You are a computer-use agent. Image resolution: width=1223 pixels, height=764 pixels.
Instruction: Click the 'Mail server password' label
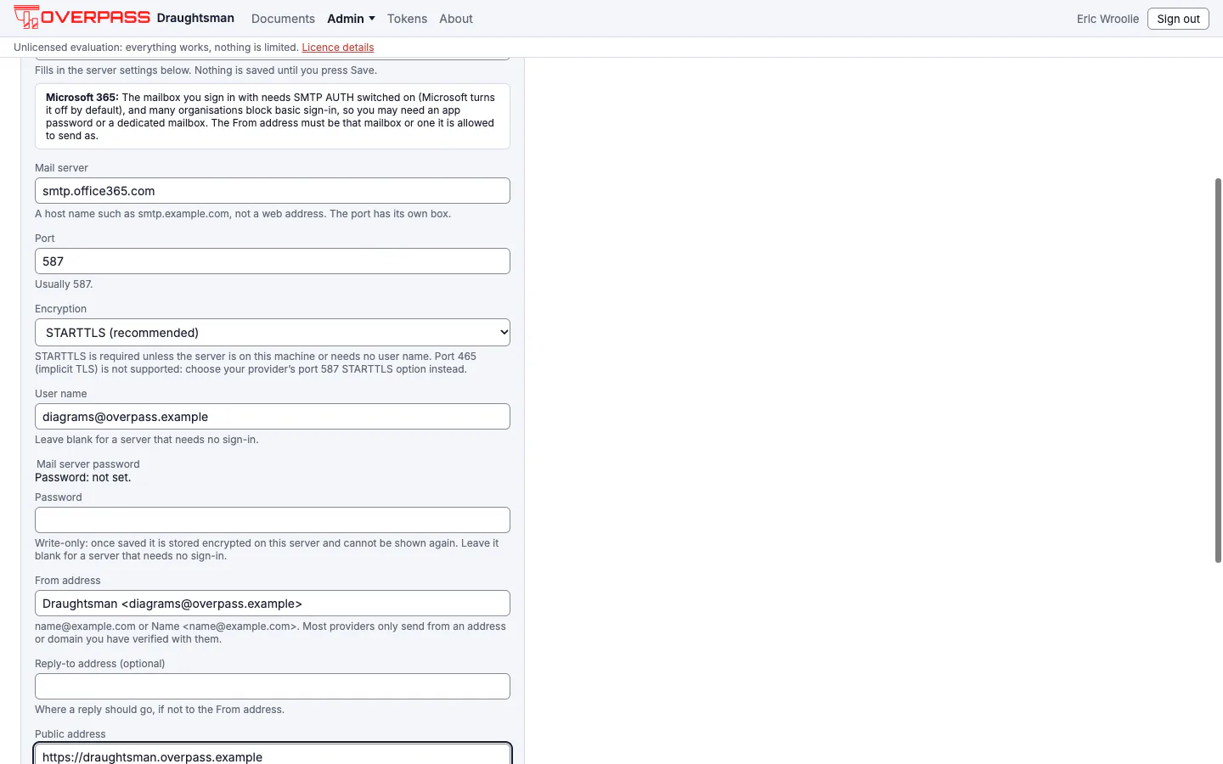[88, 464]
